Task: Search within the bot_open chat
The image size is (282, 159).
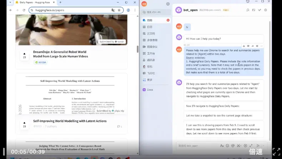Action: tap(248, 10)
